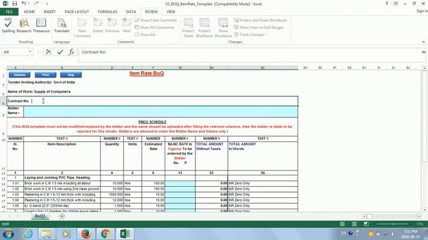The width and height of the screenshot is (428, 240).
Task: Confirm entry with the checkmark icon
Action: [60, 52]
